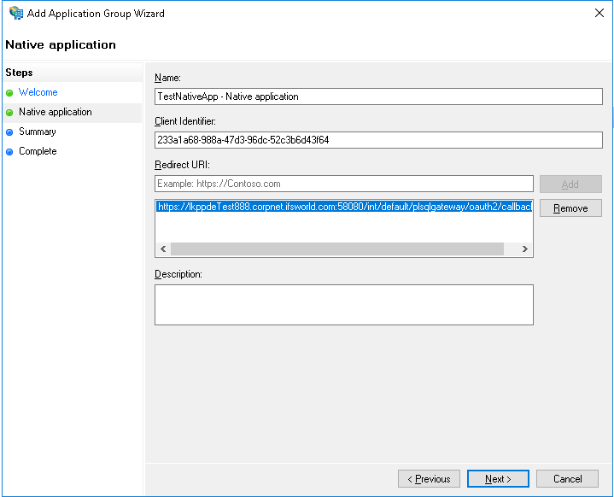Click inside the Description text area
This screenshot has height=497, width=614.
343,304
